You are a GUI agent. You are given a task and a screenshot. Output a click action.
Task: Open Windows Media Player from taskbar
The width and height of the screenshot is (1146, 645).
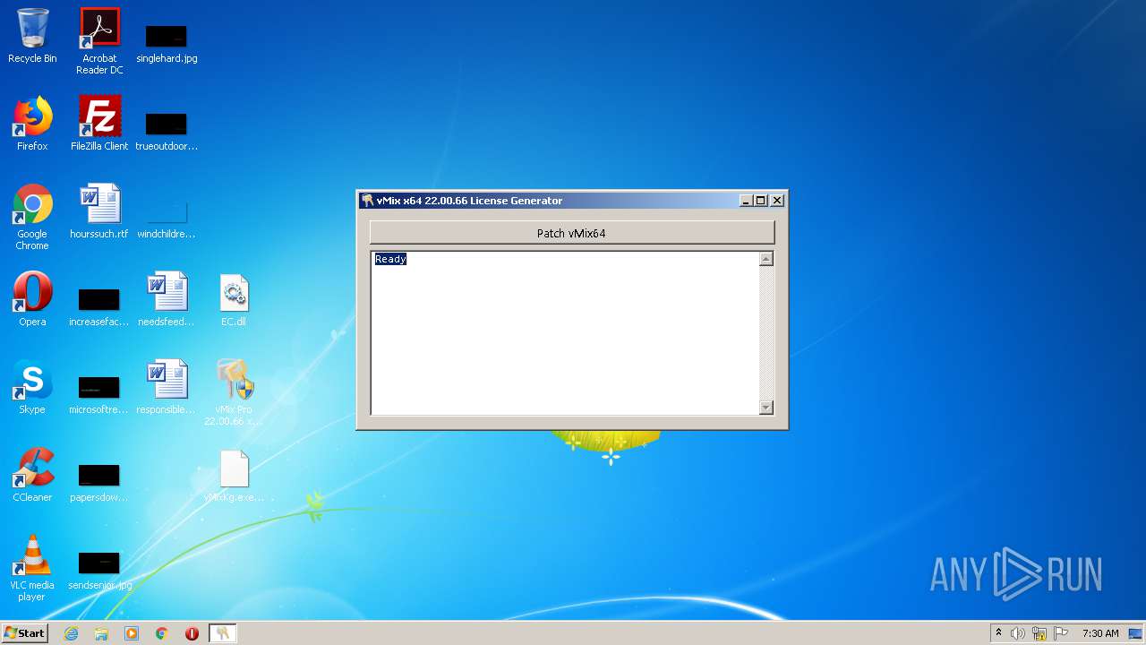click(132, 633)
